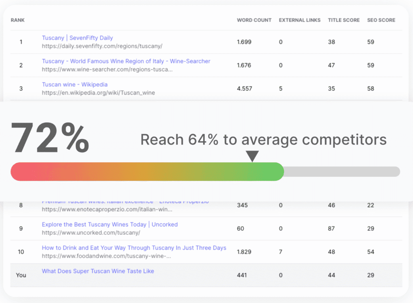The height and width of the screenshot is (303, 413).
Task: Click the Rank column header
Action: (x=18, y=20)
